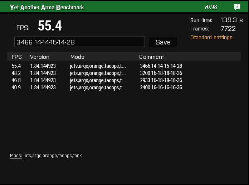Screen dimensions: 249x185
Task: Select the 55.4 FPS result row
Action: click(124, 66)
